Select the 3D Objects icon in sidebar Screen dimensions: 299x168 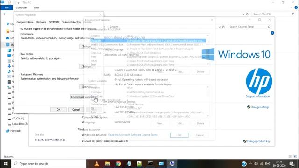(x=9, y=50)
